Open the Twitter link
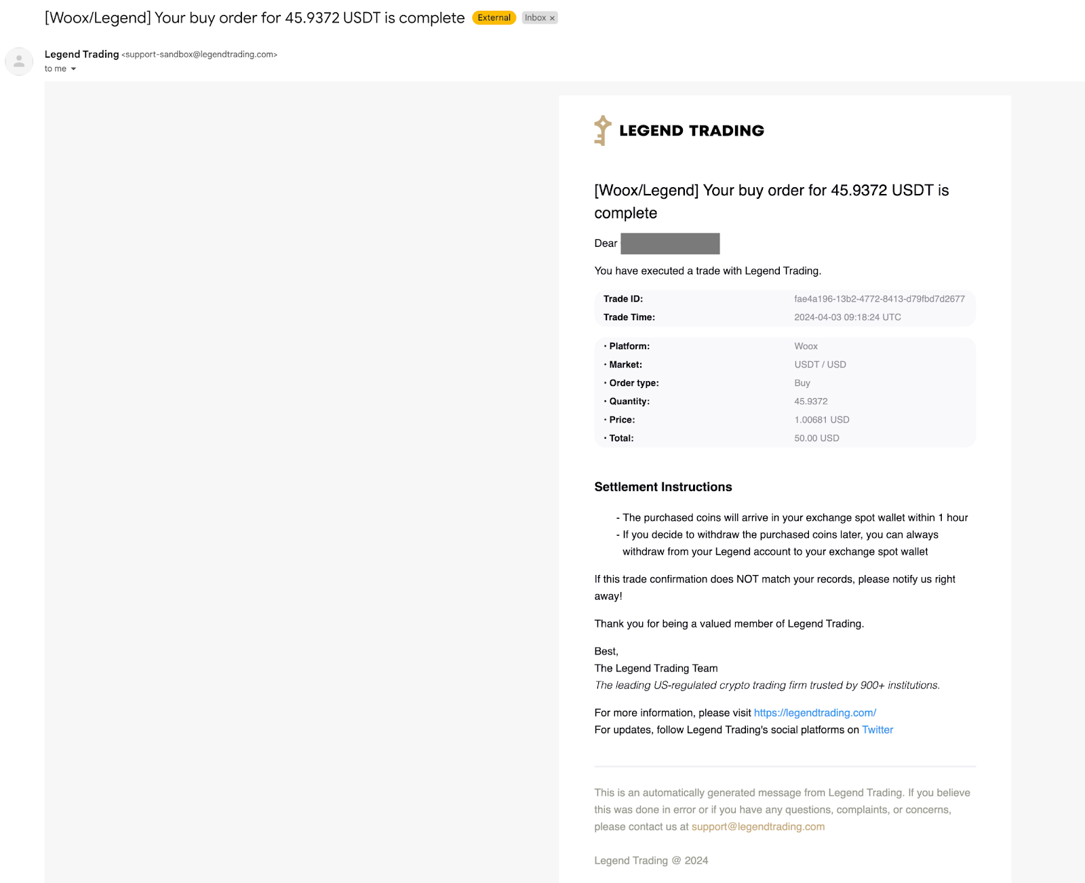Screen dimensions: 1085x883 pyautogui.click(x=877, y=730)
